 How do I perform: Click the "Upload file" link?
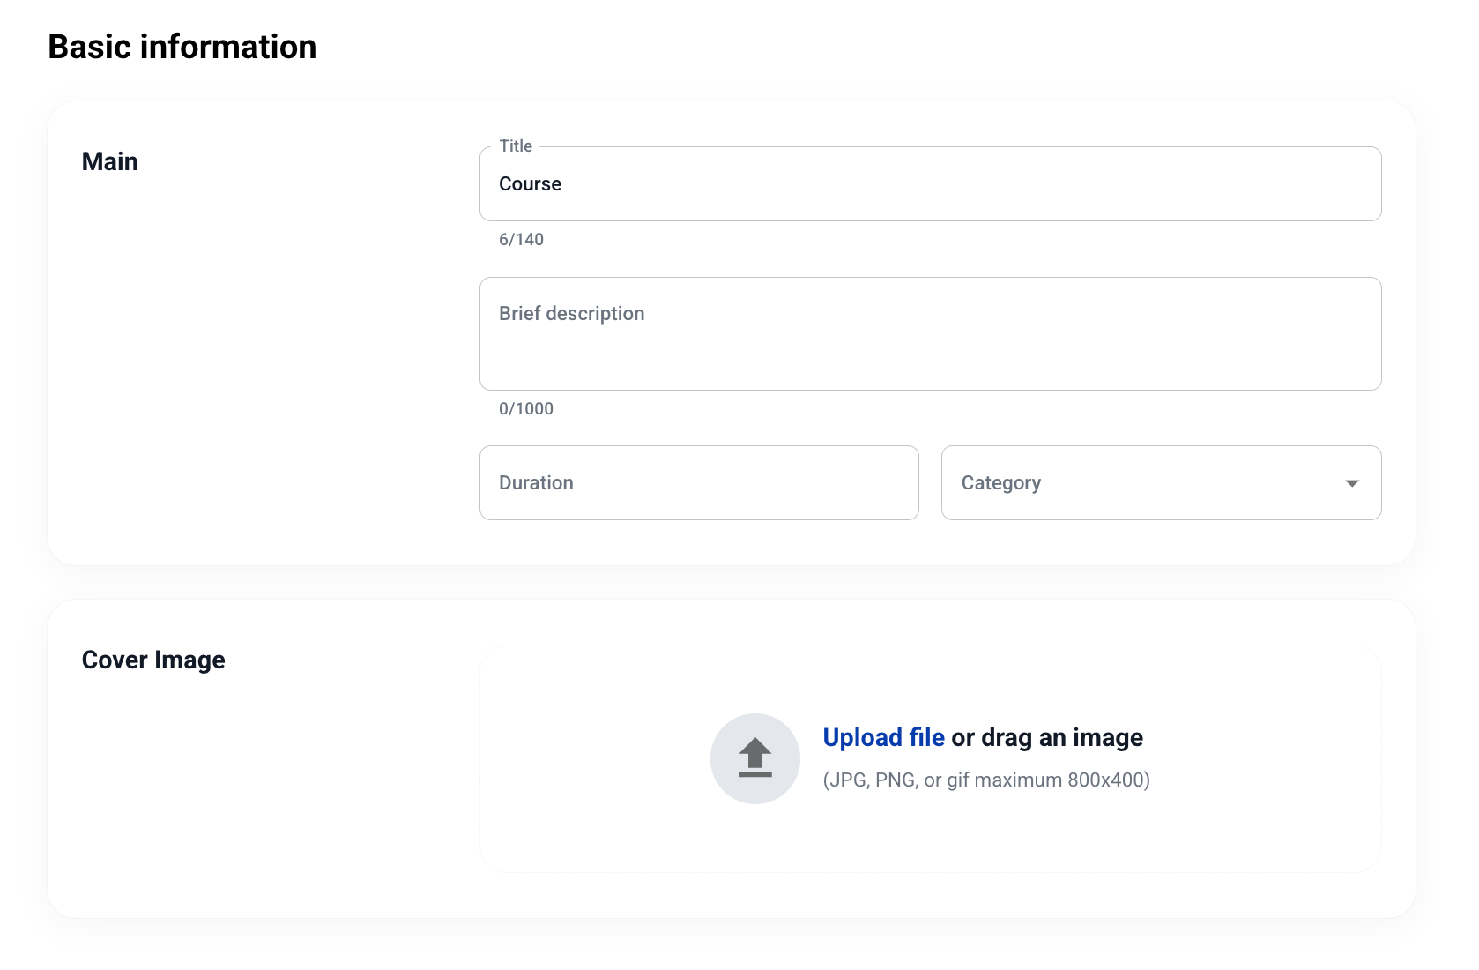pyautogui.click(x=883, y=737)
